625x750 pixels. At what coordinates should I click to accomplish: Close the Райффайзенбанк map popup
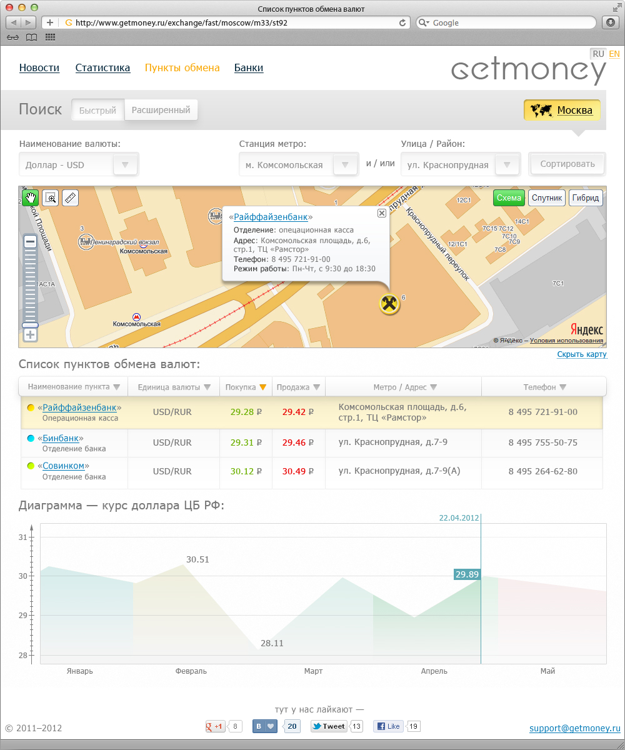(381, 213)
